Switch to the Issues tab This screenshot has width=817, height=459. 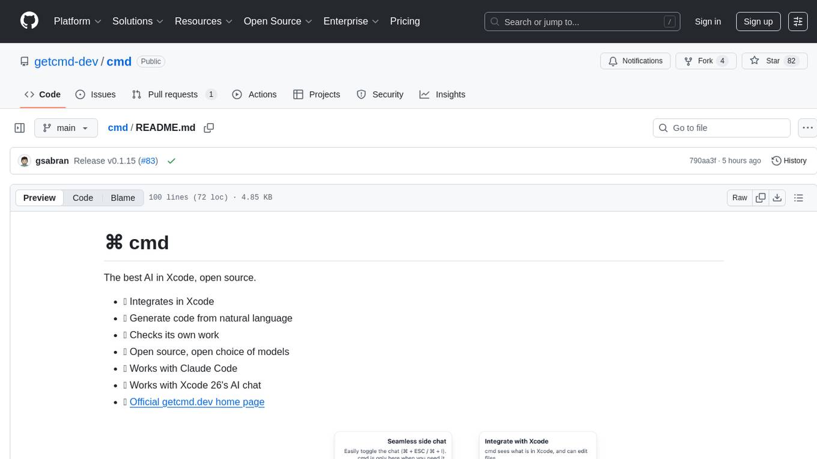pyautogui.click(x=96, y=94)
